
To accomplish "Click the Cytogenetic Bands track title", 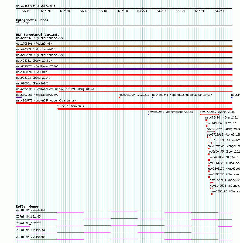I will tap(32, 20).
